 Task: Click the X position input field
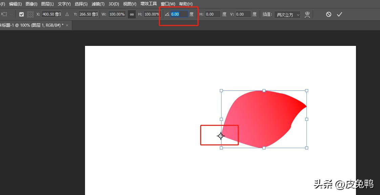51,15
